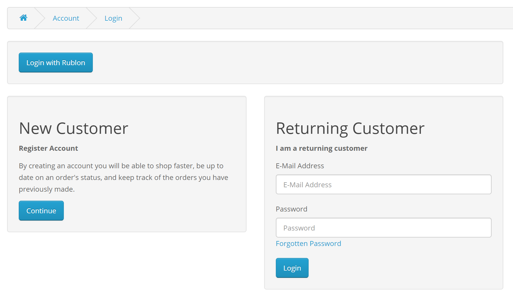Submit with the blue Login button
The image size is (513, 305).
pyautogui.click(x=292, y=268)
